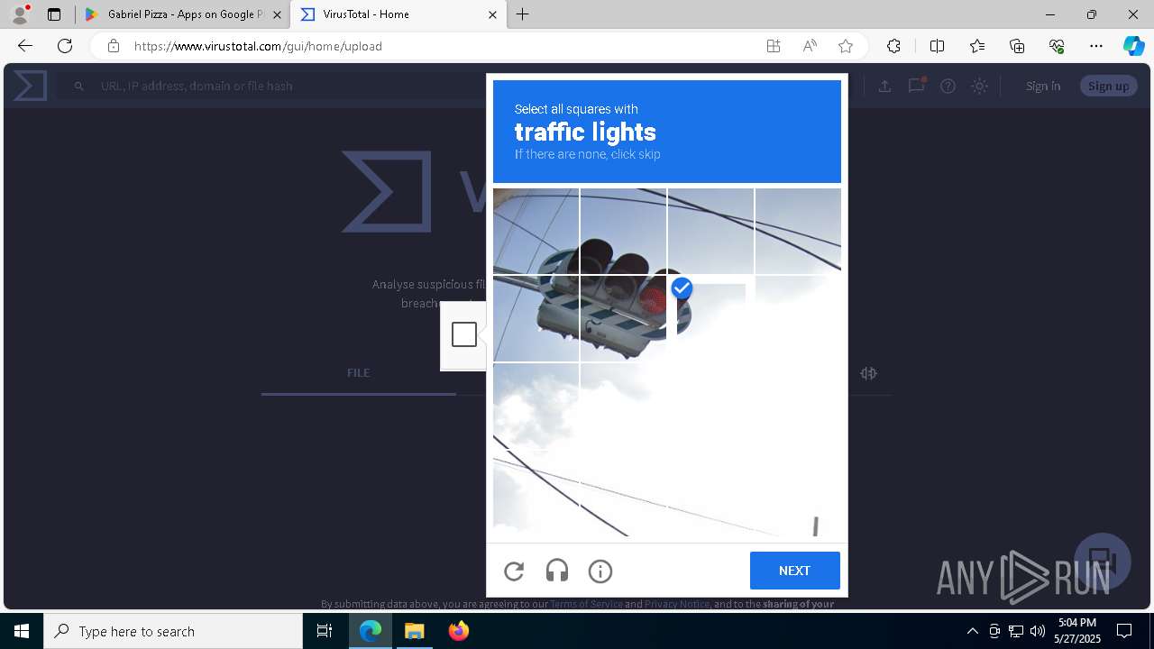Open the Extensions menu
The image size is (1154, 649).
tap(893, 46)
